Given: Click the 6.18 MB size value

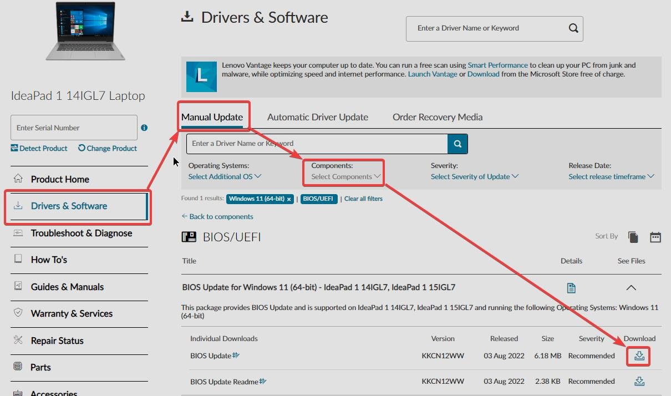Looking at the screenshot, I should click(547, 356).
